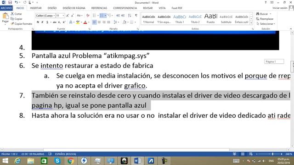Toggle superscript formatting
Viewport: 294px width, 165px height.
click(x=64, y=22)
